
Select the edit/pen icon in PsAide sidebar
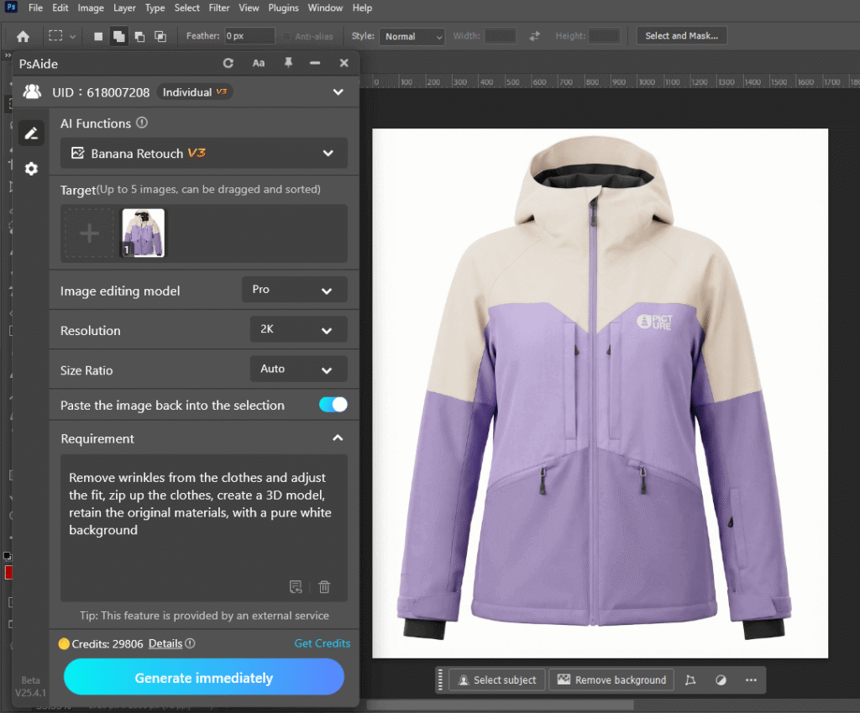pos(31,133)
